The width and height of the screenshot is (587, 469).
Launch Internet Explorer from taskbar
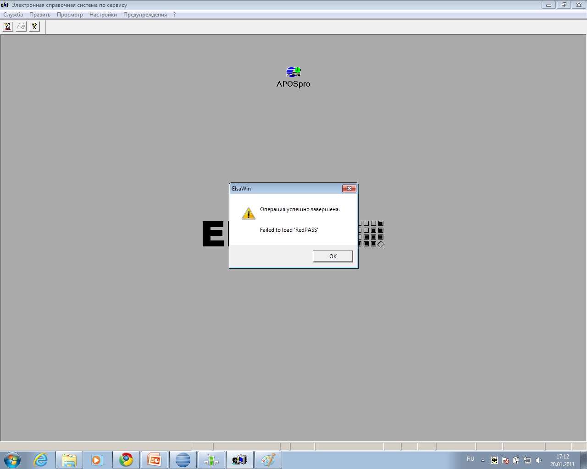[x=41, y=460]
